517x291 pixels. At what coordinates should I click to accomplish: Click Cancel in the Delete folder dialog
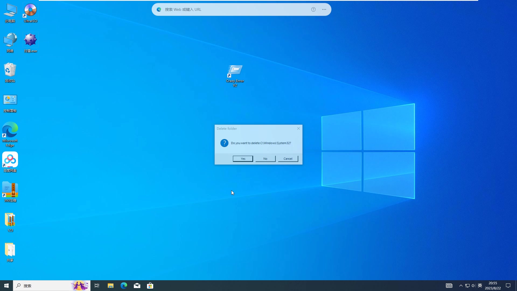pyautogui.click(x=288, y=159)
